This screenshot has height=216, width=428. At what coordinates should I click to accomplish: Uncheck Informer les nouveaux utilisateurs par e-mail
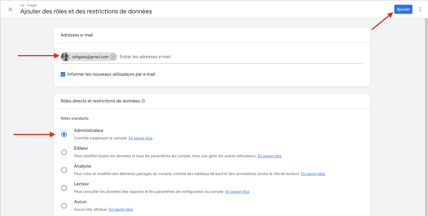(x=63, y=74)
